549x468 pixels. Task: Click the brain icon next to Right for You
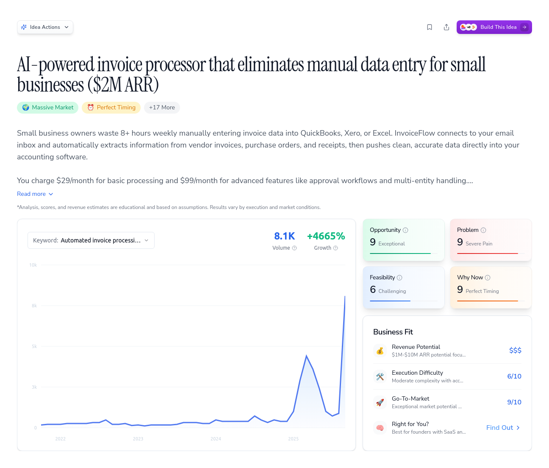380,428
